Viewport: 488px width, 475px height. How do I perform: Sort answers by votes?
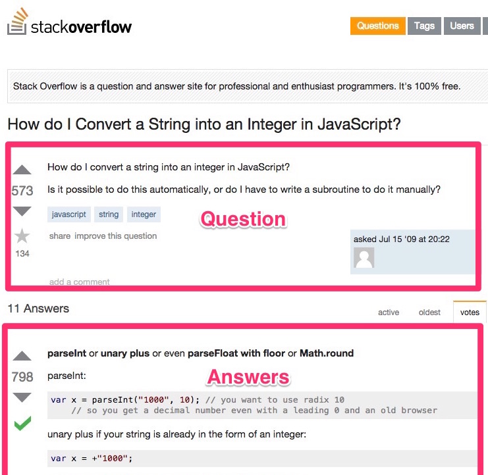[470, 312]
